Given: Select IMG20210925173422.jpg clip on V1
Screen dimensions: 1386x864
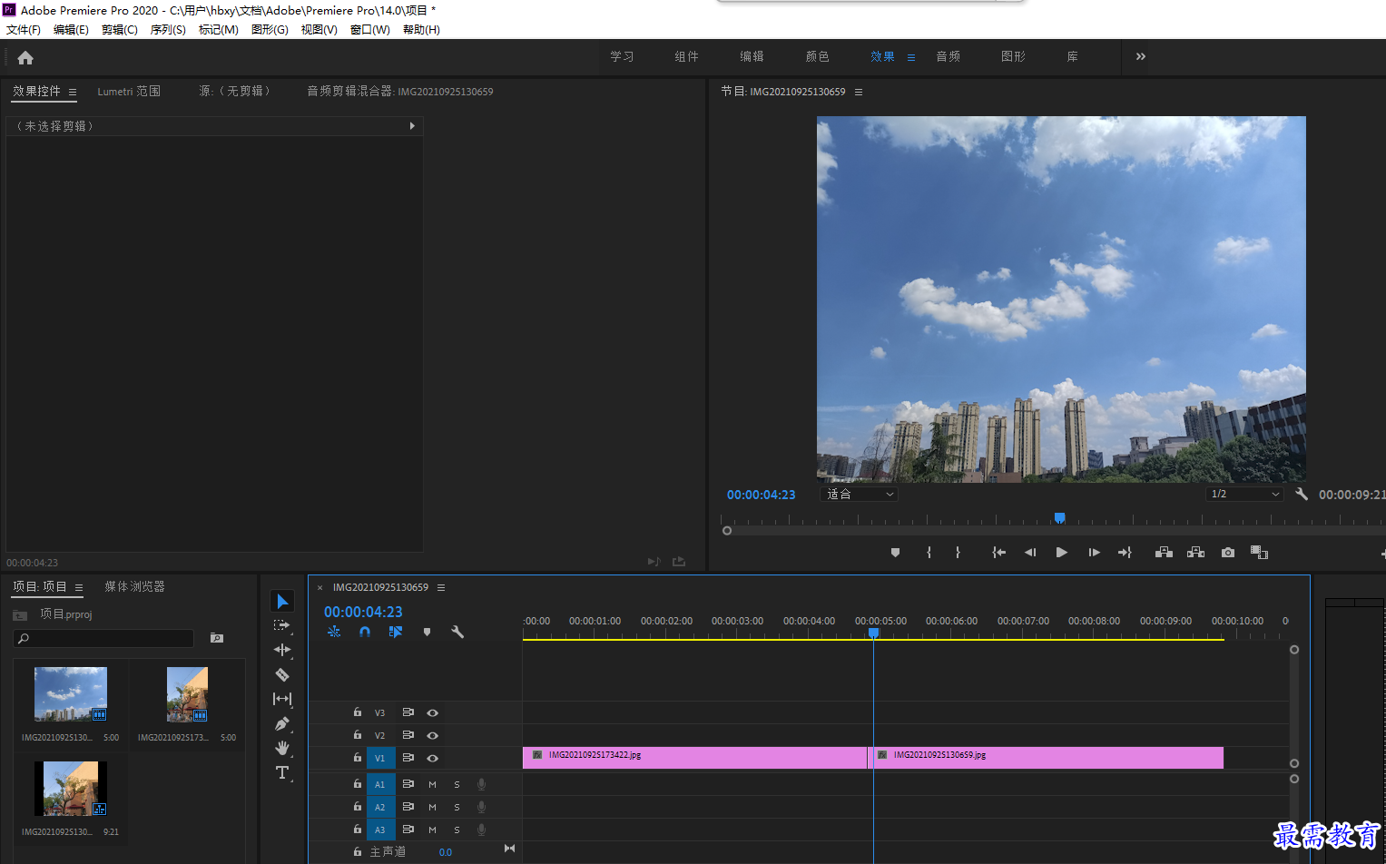Looking at the screenshot, I should [694, 758].
